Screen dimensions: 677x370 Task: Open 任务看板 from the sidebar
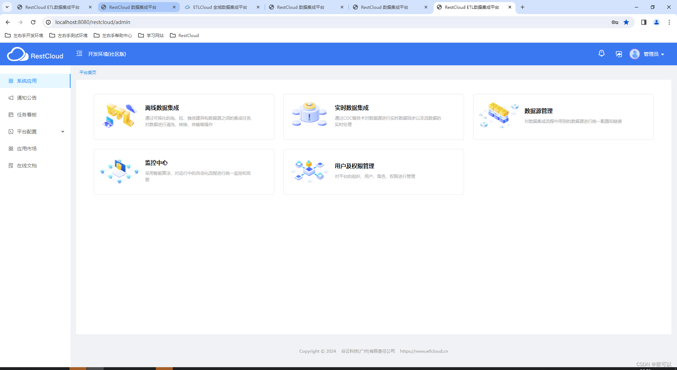pos(26,114)
